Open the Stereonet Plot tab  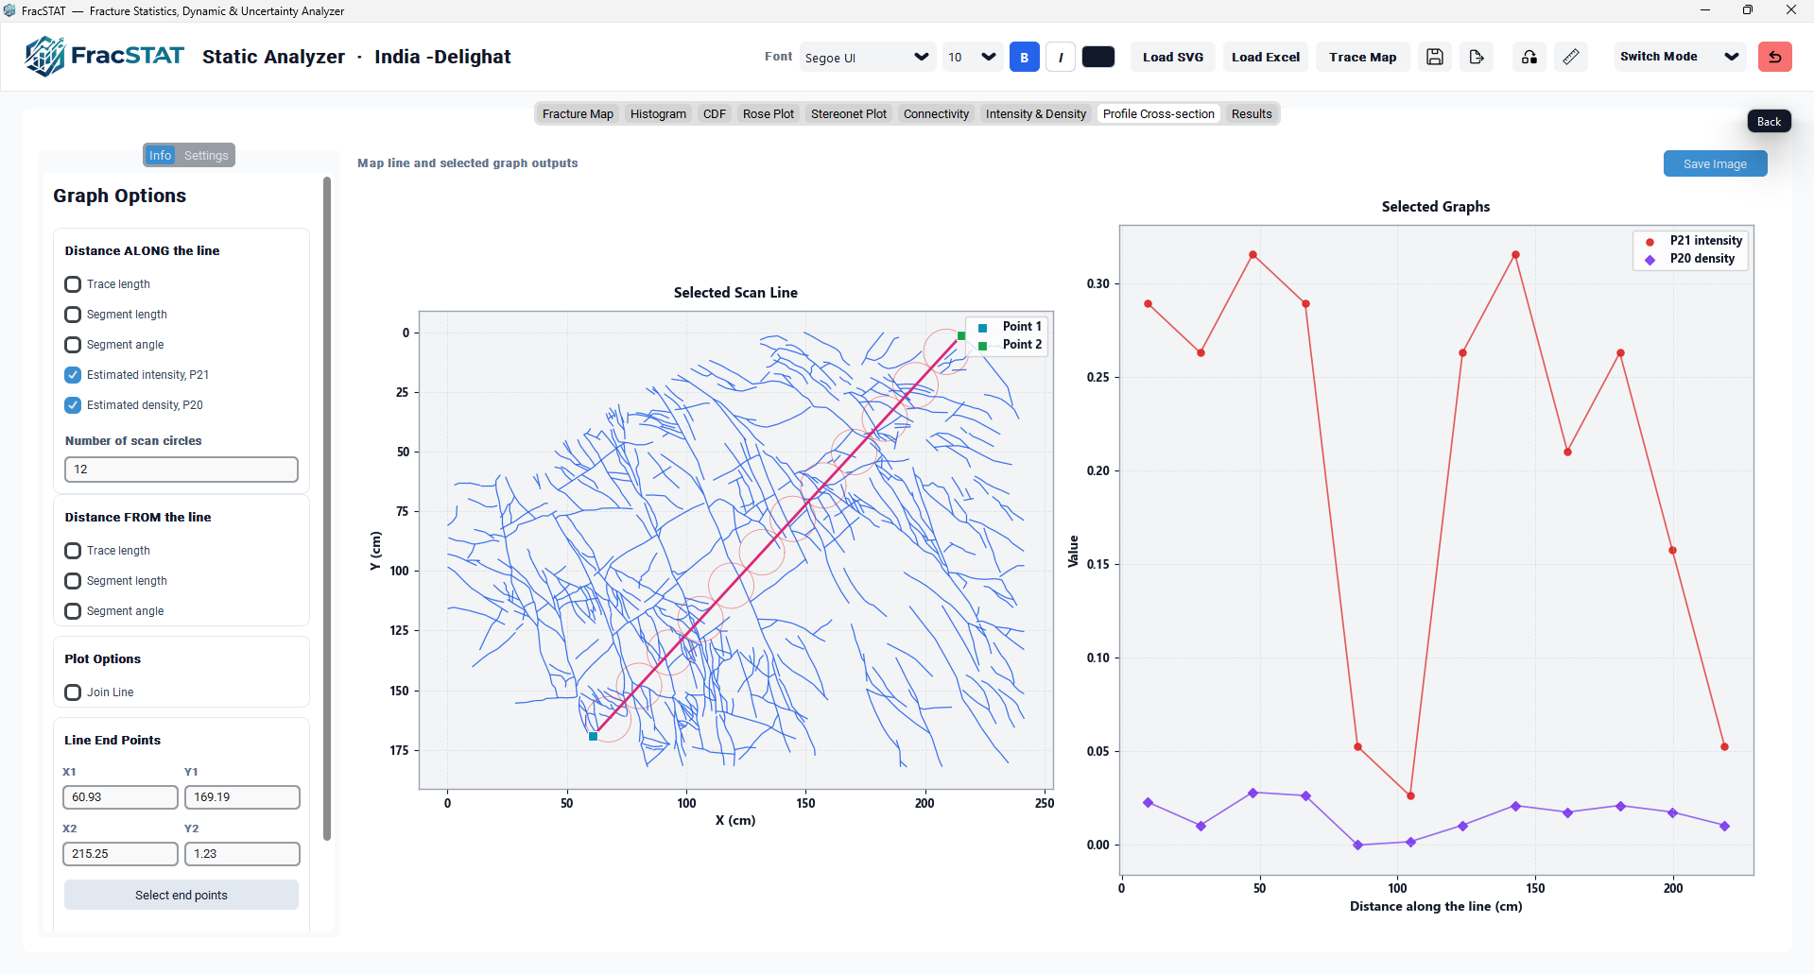pos(849,113)
